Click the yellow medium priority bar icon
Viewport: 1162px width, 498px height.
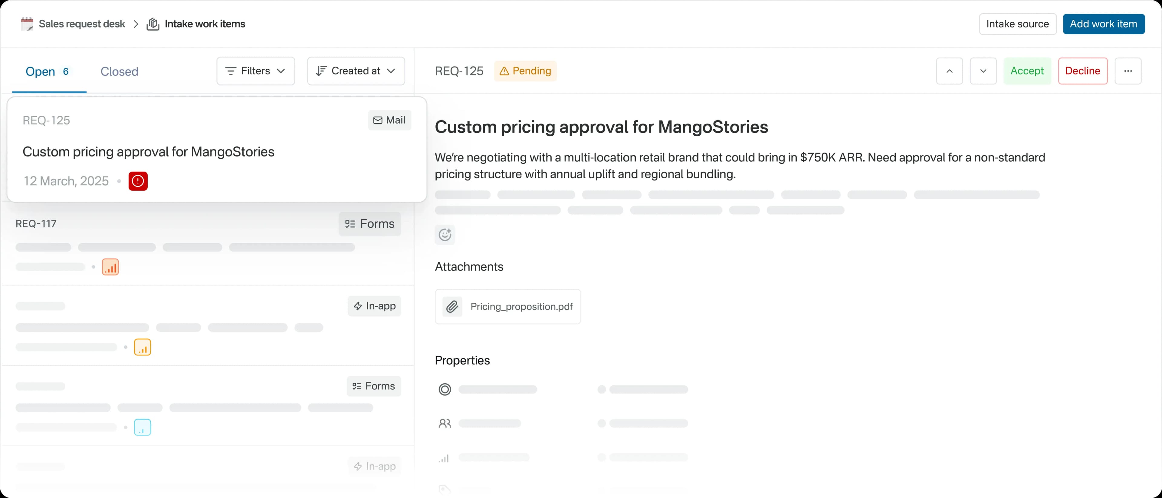[142, 347]
